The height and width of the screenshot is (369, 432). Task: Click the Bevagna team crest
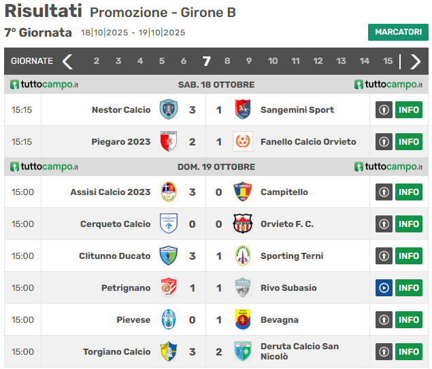pyautogui.click(x=243, y=319)
